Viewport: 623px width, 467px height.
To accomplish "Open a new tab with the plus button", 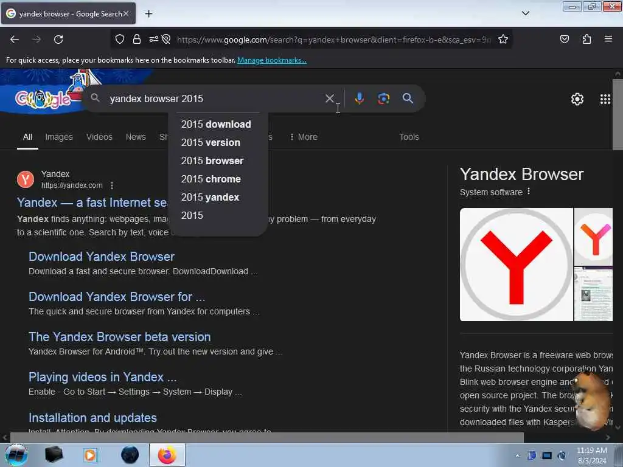I will pos(148,14).
